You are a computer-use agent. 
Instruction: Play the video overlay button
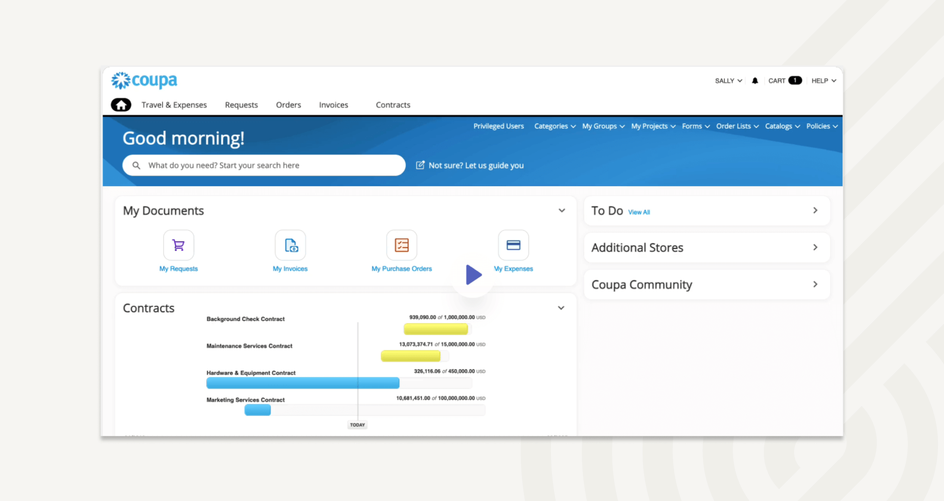474,275
